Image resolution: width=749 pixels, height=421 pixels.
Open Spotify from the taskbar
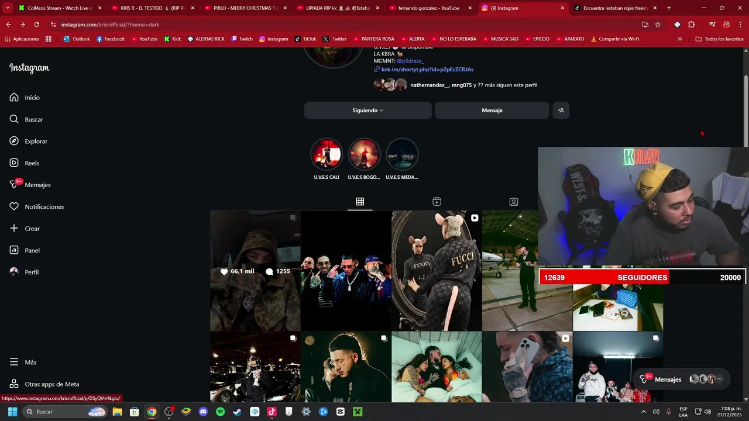(x=220, y=412)
